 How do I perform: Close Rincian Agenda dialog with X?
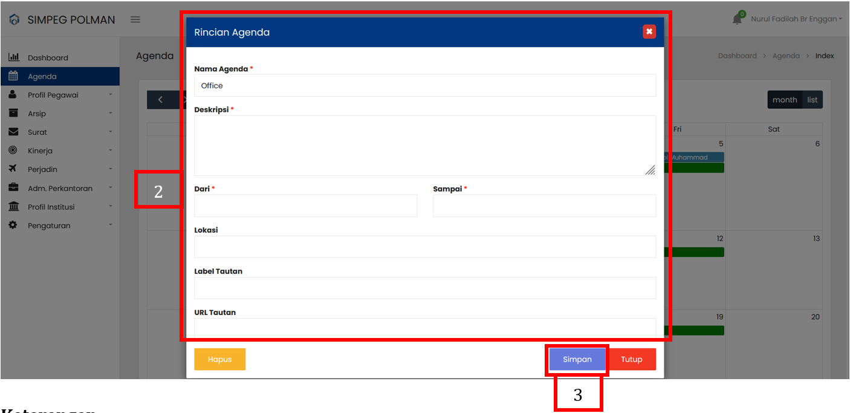(x=649, y=31)
